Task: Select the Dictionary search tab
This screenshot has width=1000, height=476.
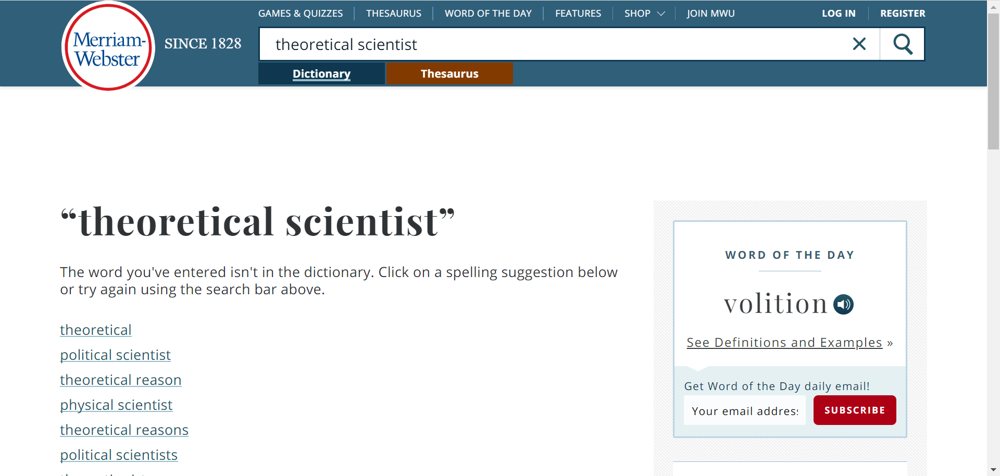Action: [x=321, y=73]
